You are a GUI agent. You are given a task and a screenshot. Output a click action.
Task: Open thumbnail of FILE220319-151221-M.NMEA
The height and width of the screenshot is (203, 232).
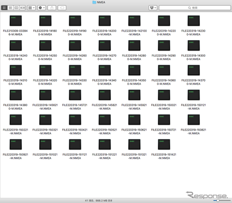pyautogui.click(x=105, y=144)
